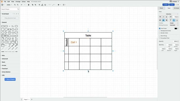Select the ellipse shape in General
Image resolution: width=180 pixels, height=101 pixels.
pyautogui.click(x=16, y=26)
